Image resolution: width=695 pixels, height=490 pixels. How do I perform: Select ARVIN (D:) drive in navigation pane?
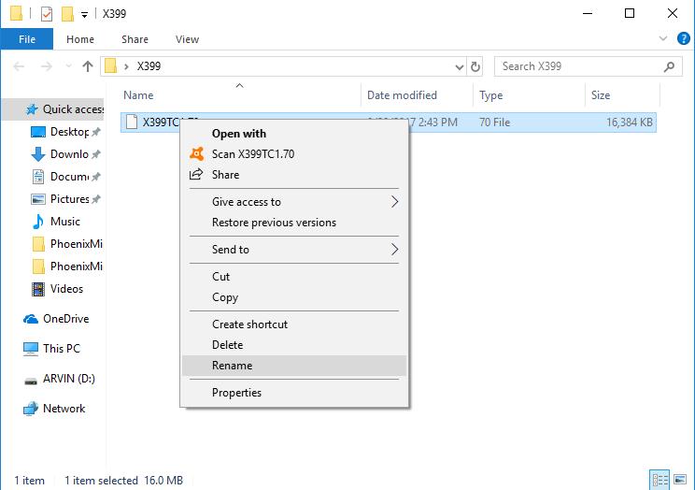(x=68, y=379)
